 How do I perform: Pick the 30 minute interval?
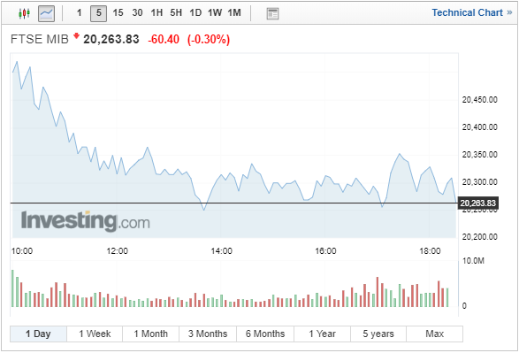[x=137, y=13]
